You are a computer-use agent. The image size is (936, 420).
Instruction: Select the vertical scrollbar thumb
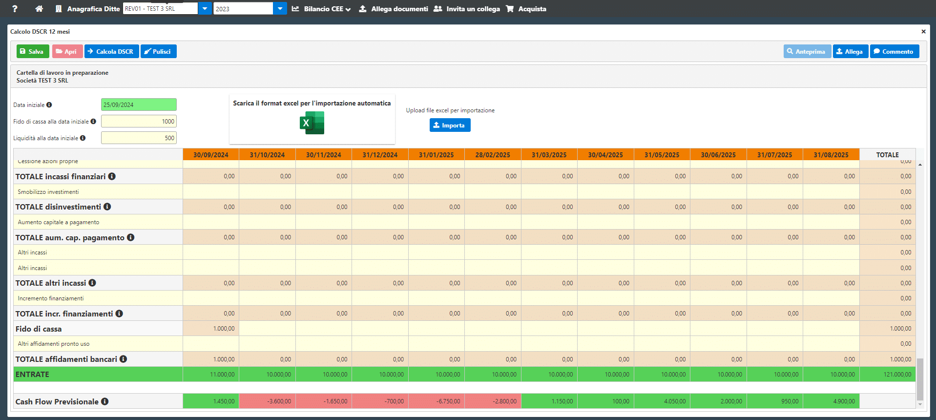920,379
